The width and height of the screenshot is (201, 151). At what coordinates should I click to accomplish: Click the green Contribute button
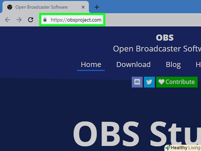(x=177, y=82)
